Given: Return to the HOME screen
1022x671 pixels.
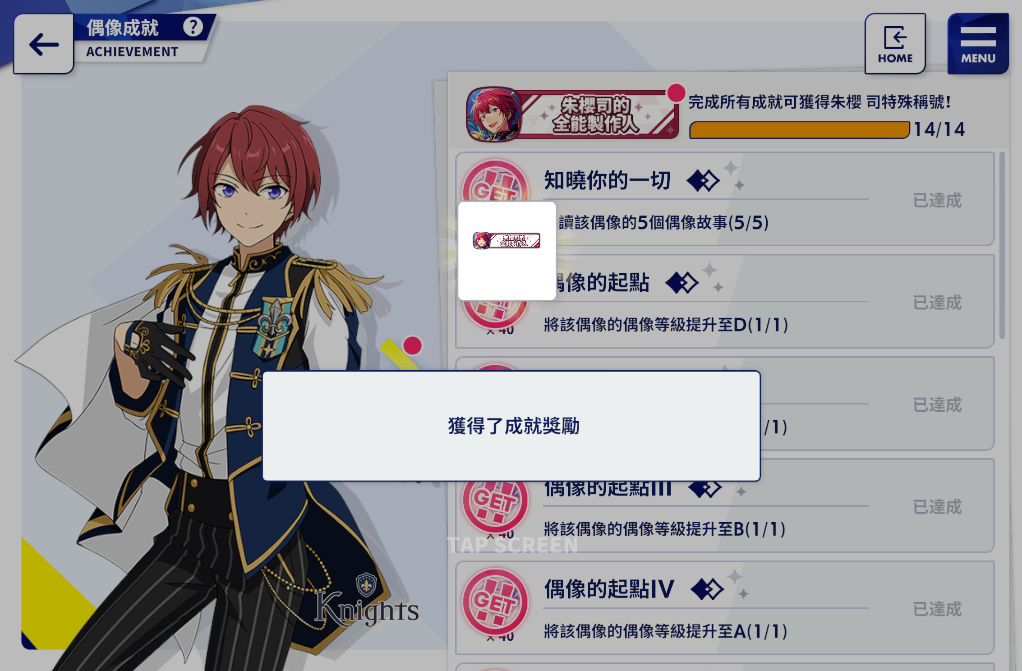Looking at the screenshot, I should coord(895,44).
